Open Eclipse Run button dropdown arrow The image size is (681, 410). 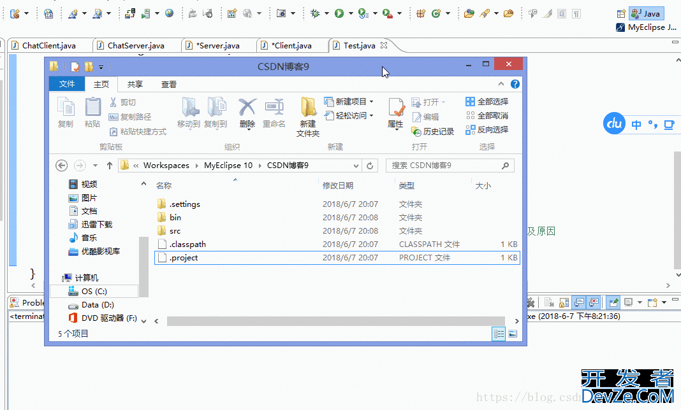click(x=351, y=14)
